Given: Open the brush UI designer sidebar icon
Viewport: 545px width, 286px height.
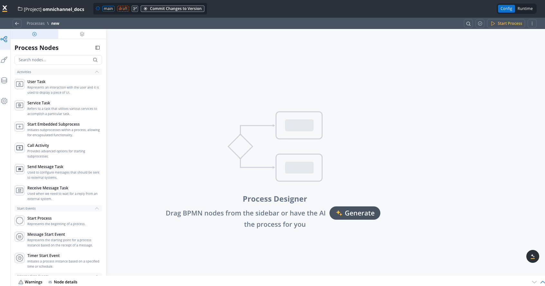Looking at the screenshot, I should pyautogui.click(x=4, y=60).
